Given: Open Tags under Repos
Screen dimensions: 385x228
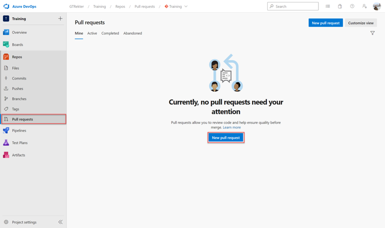Looking at the screenshot, I should pyautogui.click(x=15, y=109).
